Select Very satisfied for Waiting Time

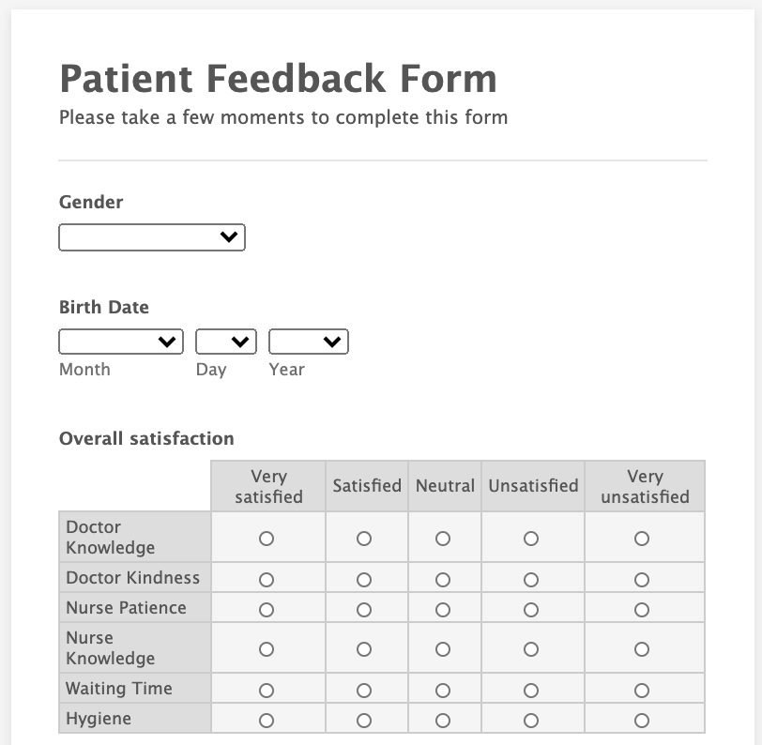267,691
